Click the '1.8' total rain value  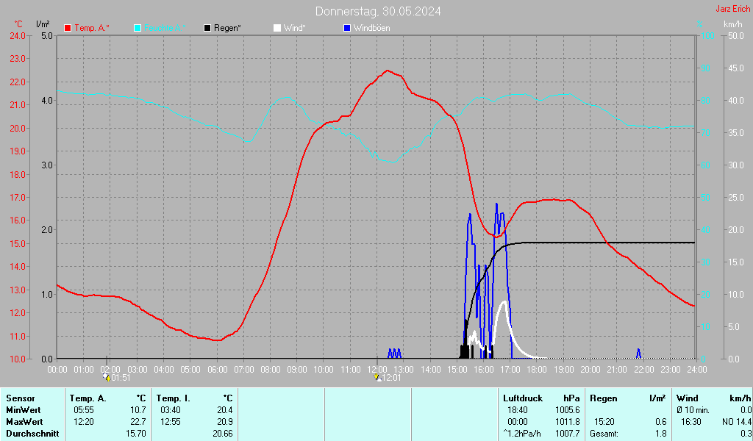point(661,434)
